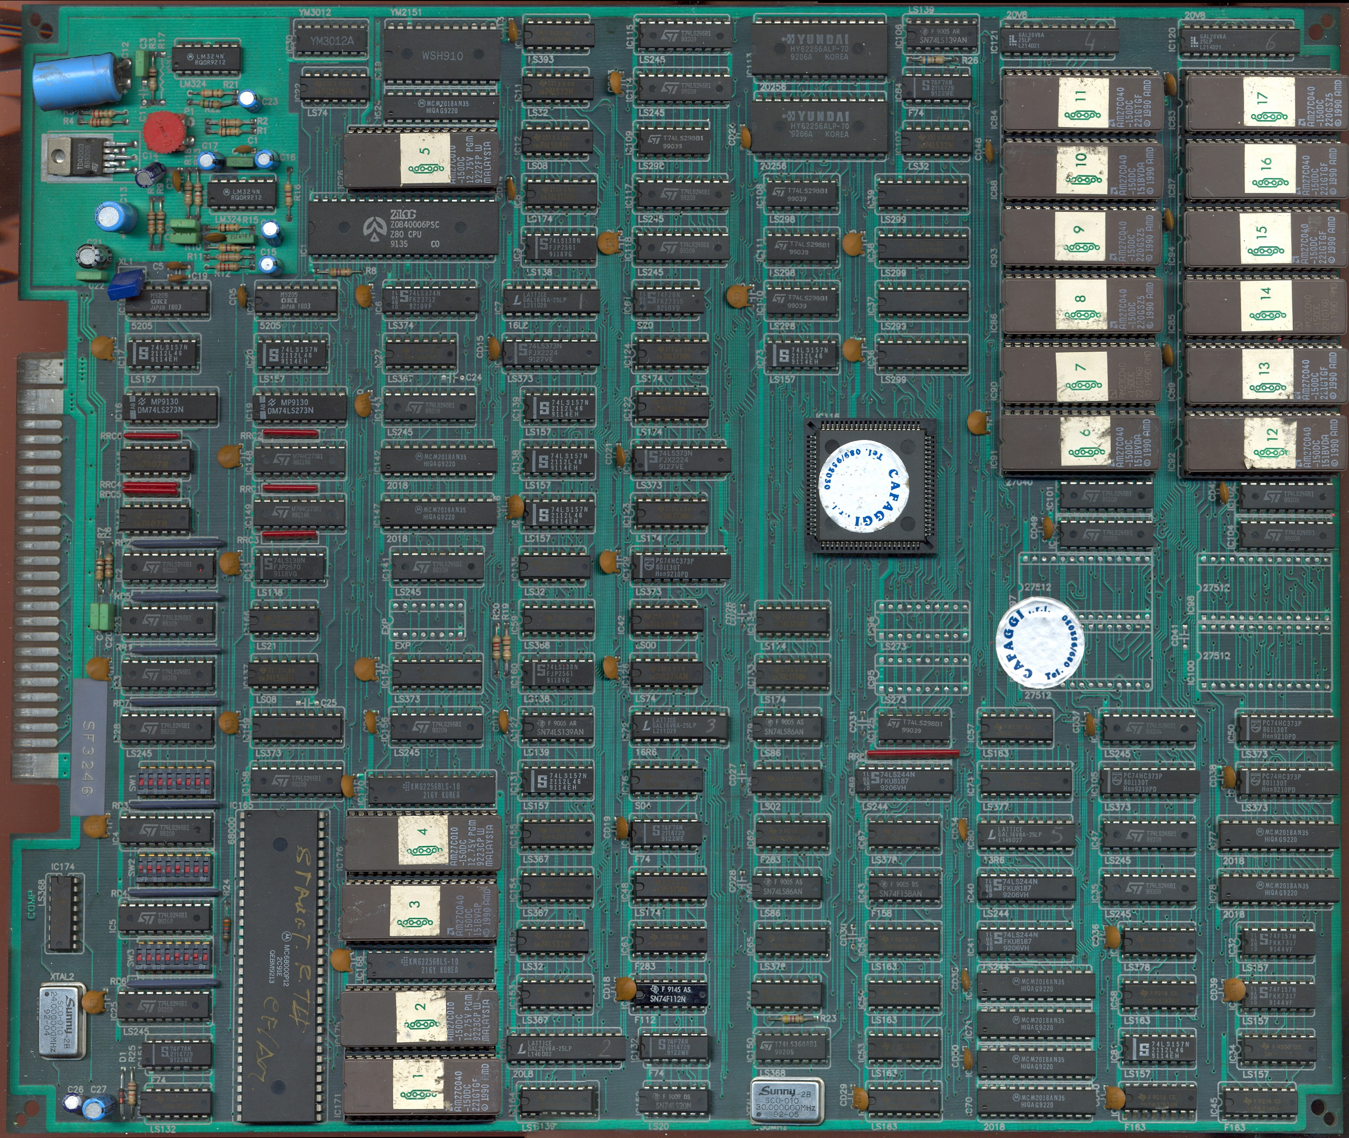
Task: Click the YM3012A sound chip
Action: [x=332, y=39]
